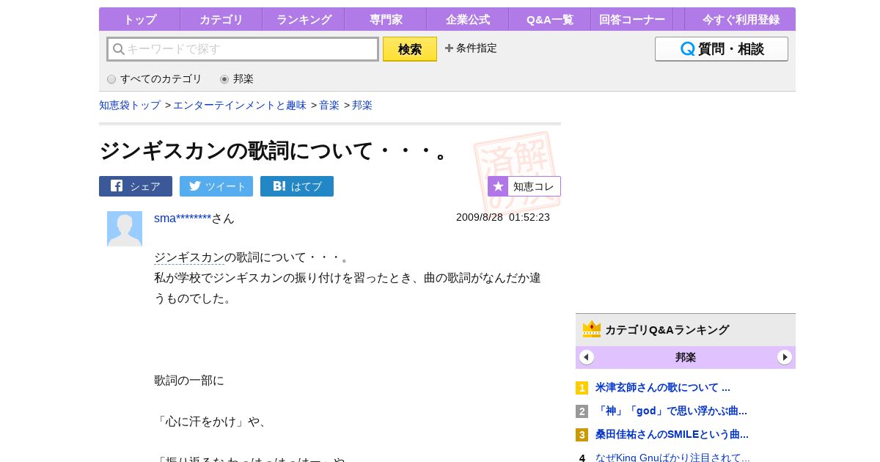Image resolution: width=880 pixels, height=462 pixels.
Task: Click the magnifier icon in search box
Action: click(x=119, y=49)
